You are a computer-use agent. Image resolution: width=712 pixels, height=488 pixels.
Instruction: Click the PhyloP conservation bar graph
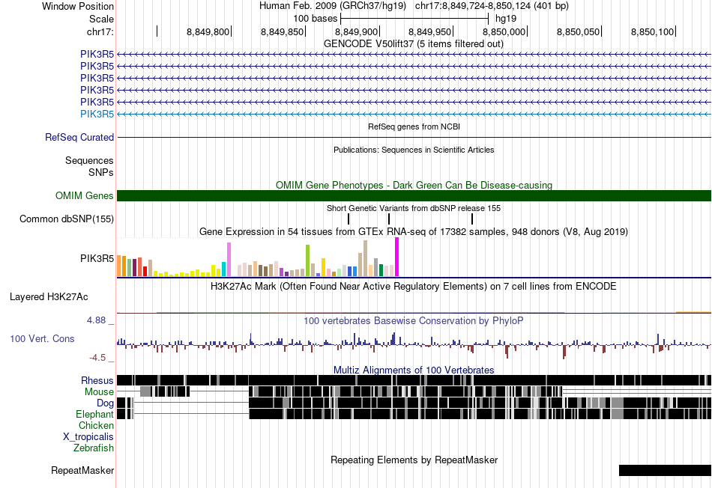point(414,346)
